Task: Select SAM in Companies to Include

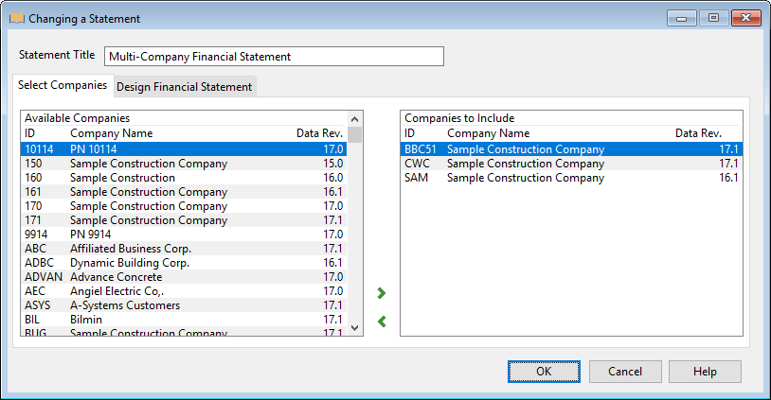Action: pyautogui.click(x=570, y=178)
